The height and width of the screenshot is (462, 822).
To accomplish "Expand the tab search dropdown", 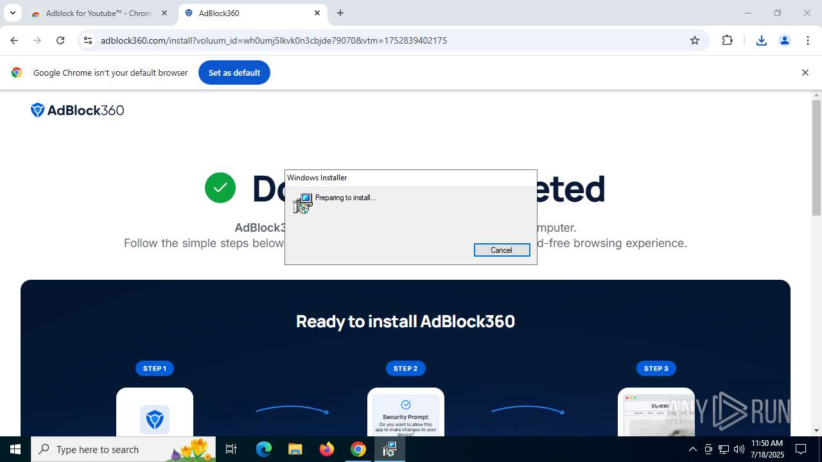I will (x=12, y=13).
